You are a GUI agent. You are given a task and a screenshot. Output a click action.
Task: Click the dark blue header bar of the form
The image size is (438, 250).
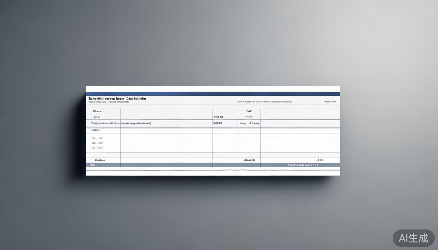(x=212, y=94)
